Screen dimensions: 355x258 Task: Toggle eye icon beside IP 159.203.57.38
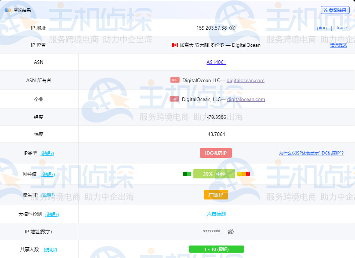pyautogui.click(x=232, y=28)
